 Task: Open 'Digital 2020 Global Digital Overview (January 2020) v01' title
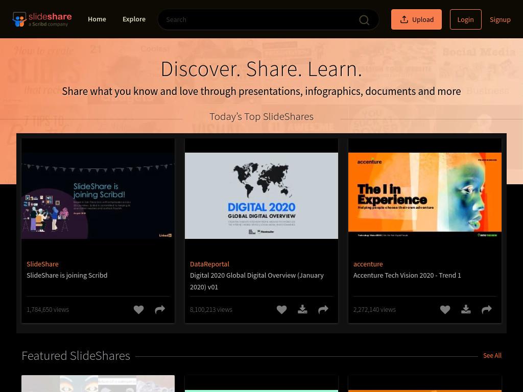[x=257, y=281]
